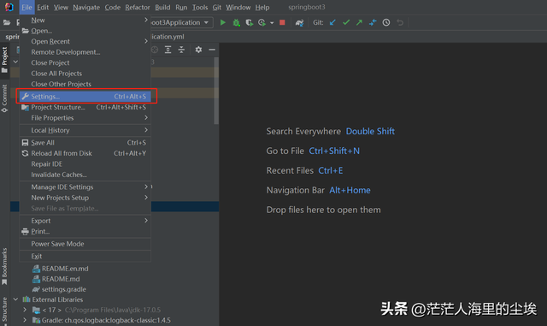Viewport: 547px width, 326px height.
Task: Expand all in the Project panel
Action: pos(168,50)
